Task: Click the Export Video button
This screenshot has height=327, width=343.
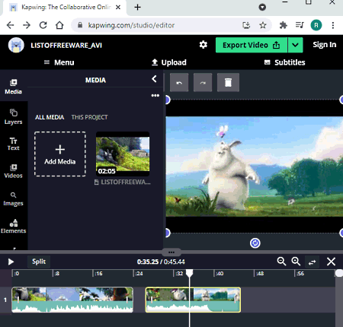Action: click(x=252, y=45)
